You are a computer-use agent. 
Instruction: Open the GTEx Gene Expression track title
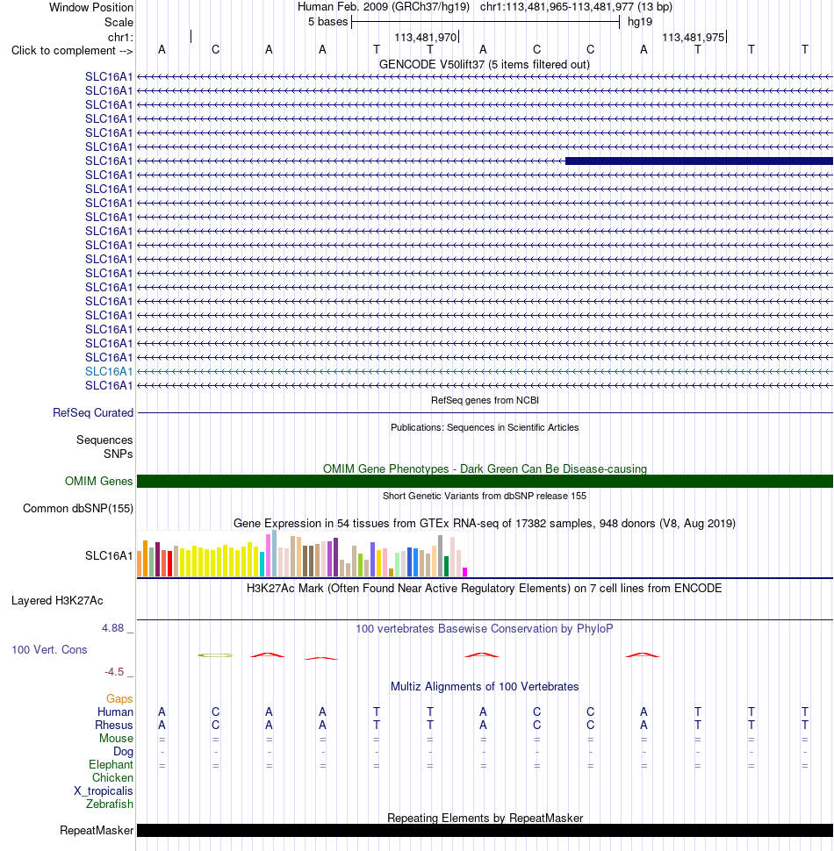coord(485,524)
